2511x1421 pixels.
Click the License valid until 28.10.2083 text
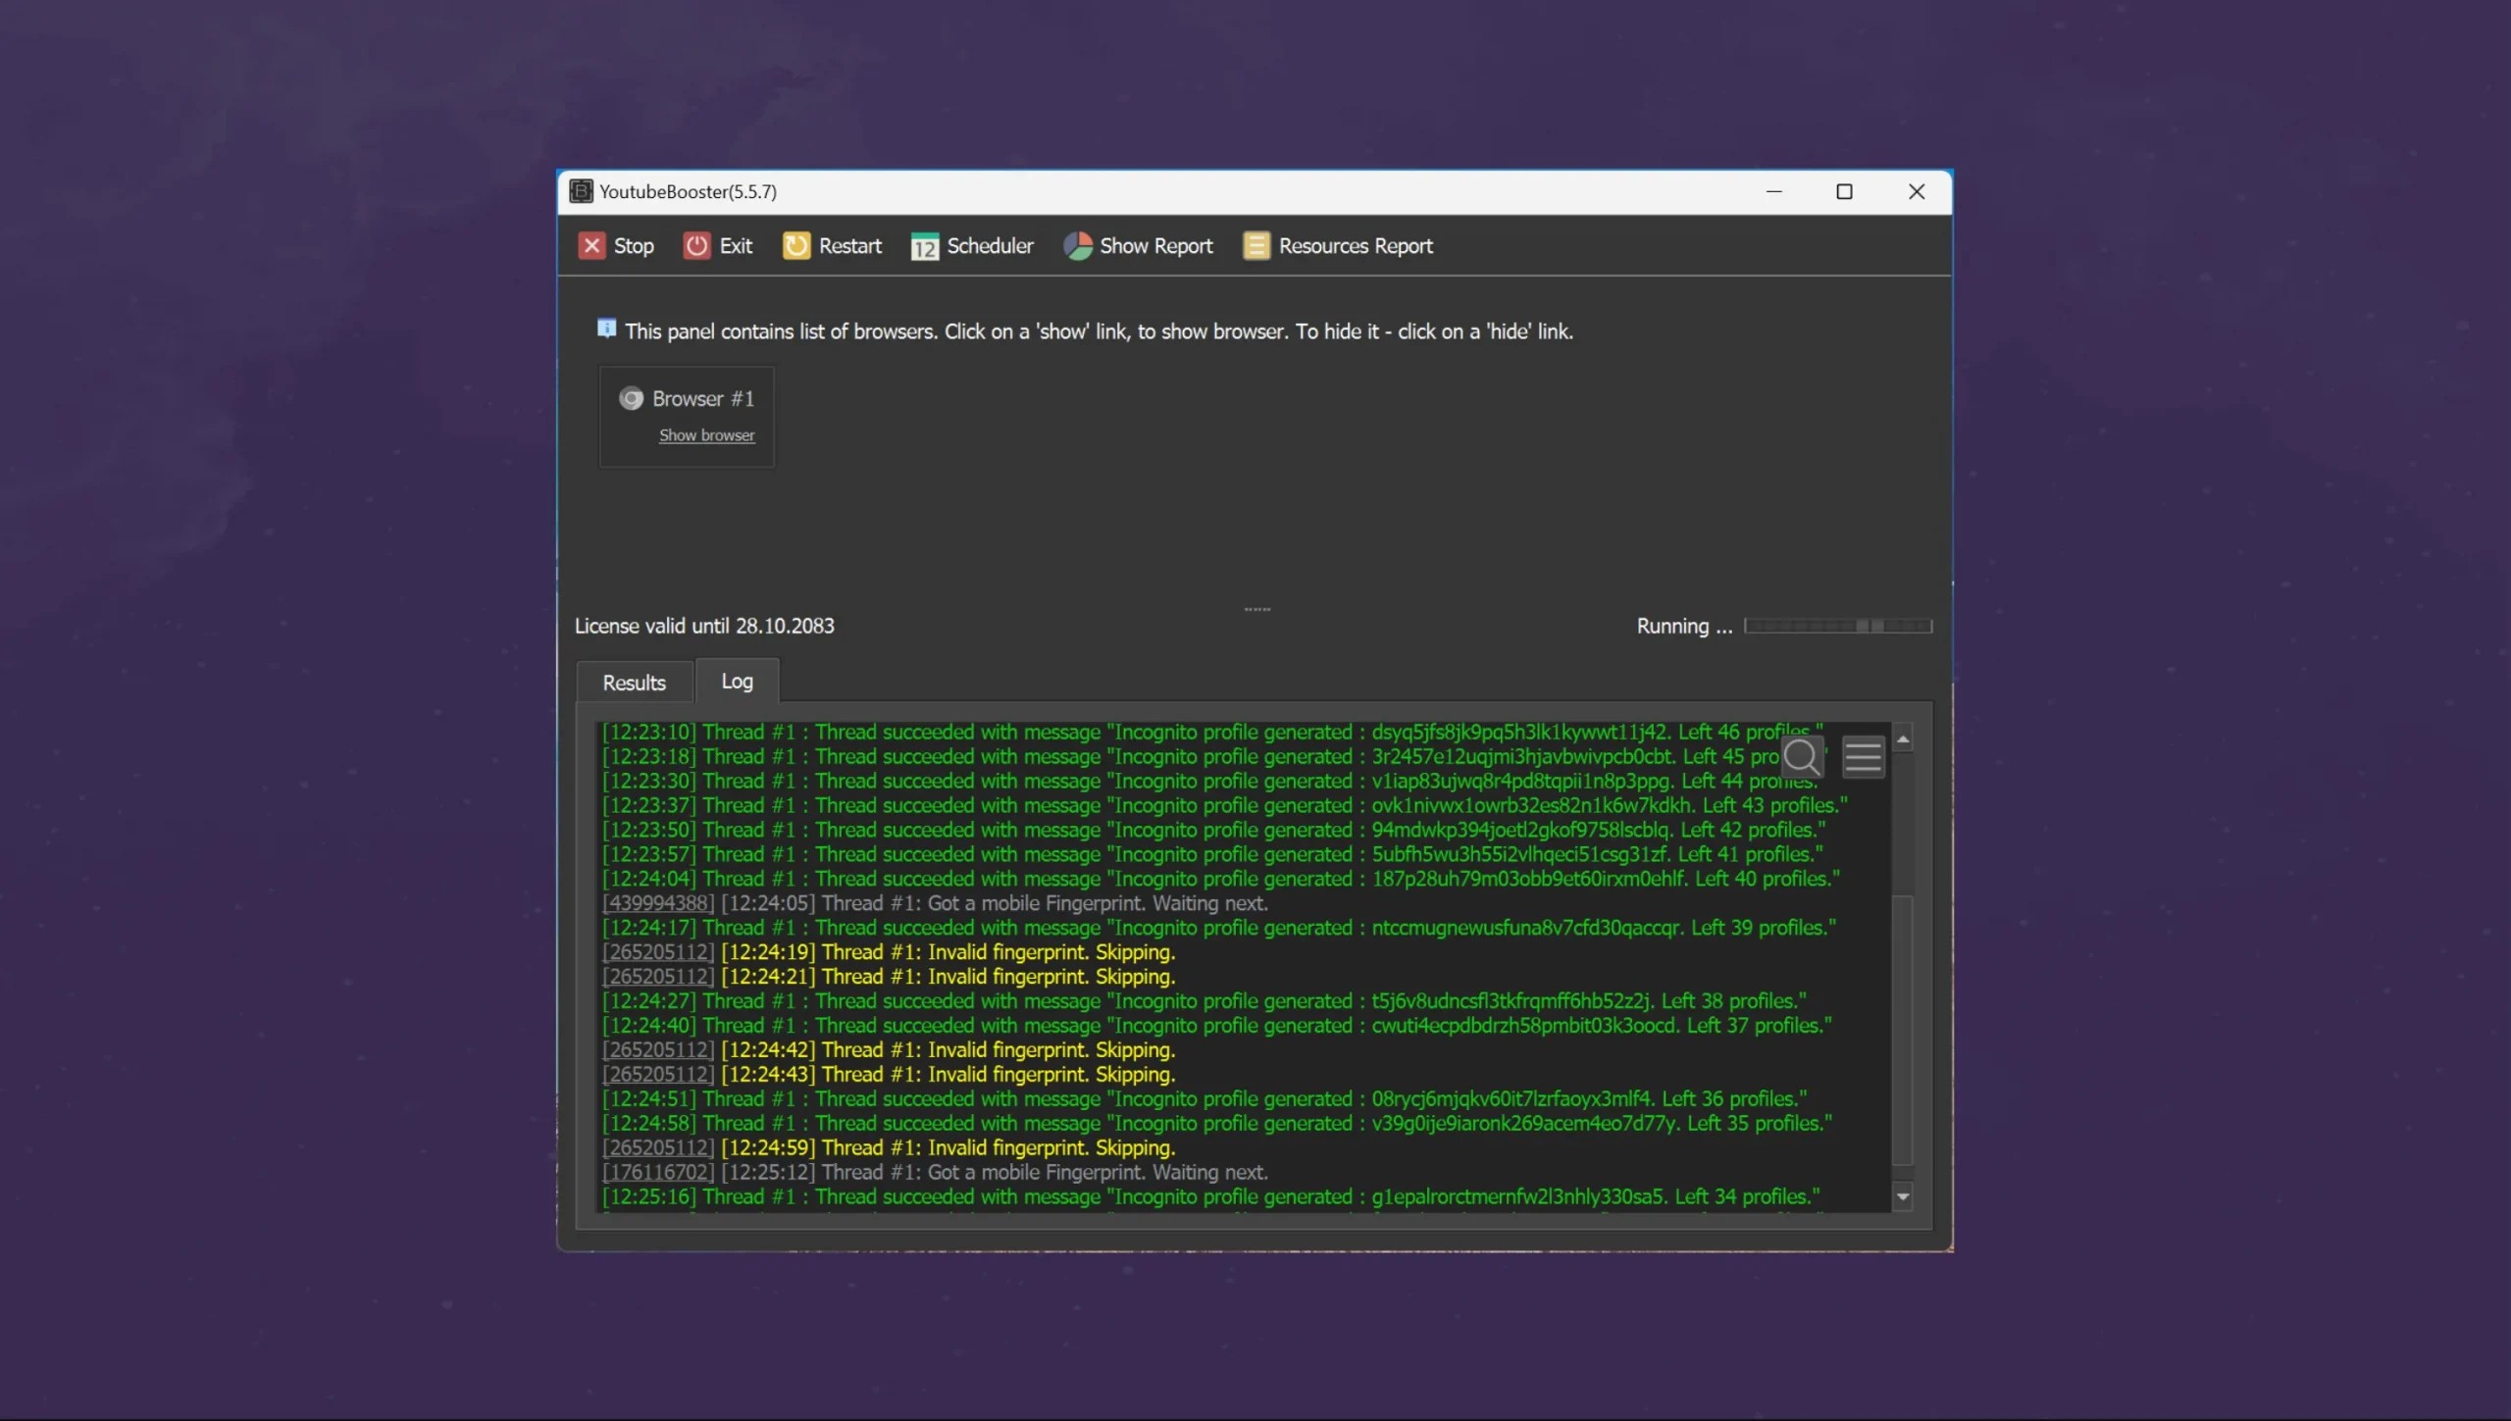[x=704, y=626]
